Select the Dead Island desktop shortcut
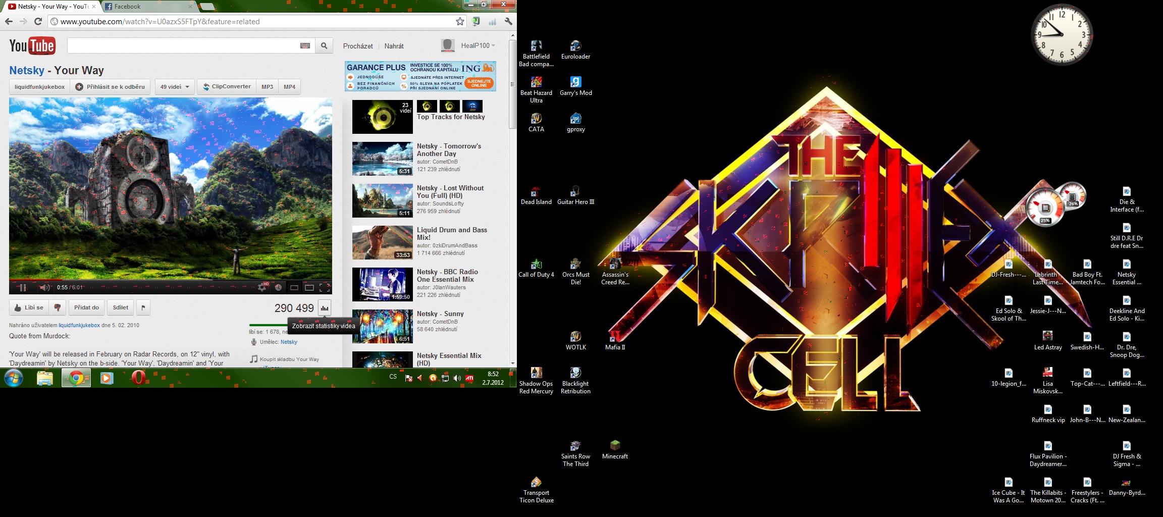The height and width of the screenshot is (517, 1163). pyautogui.click(x=536, y=195)
